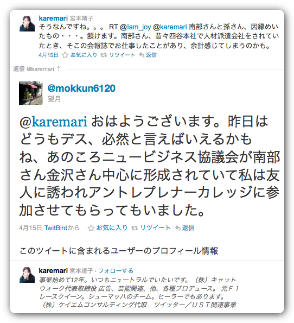The width and height of the screenshot is (294, 323).
Task: Click the up arrow next to 返信 @karemari
Action: [x=59, y=68]
